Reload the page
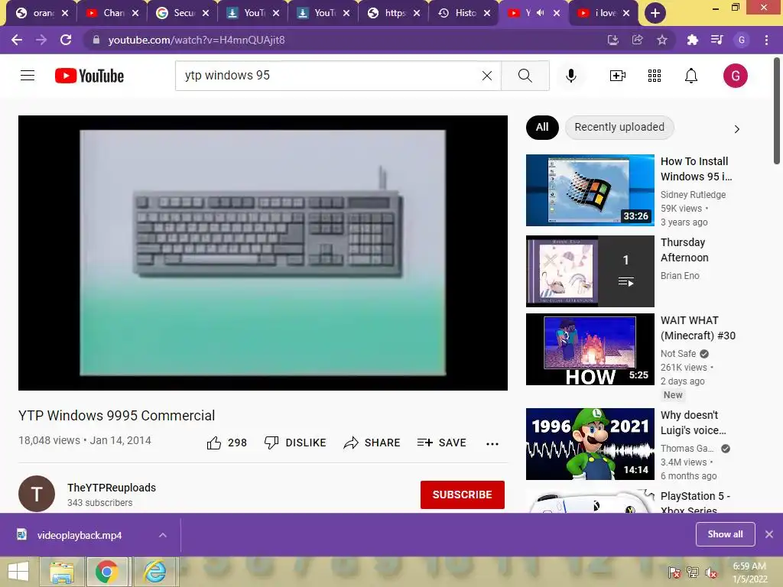Screen dimensions: 783x587 tap(66, 40)
